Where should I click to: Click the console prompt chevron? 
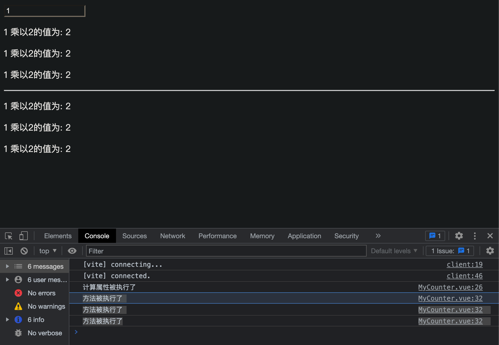tap(76, 332)
